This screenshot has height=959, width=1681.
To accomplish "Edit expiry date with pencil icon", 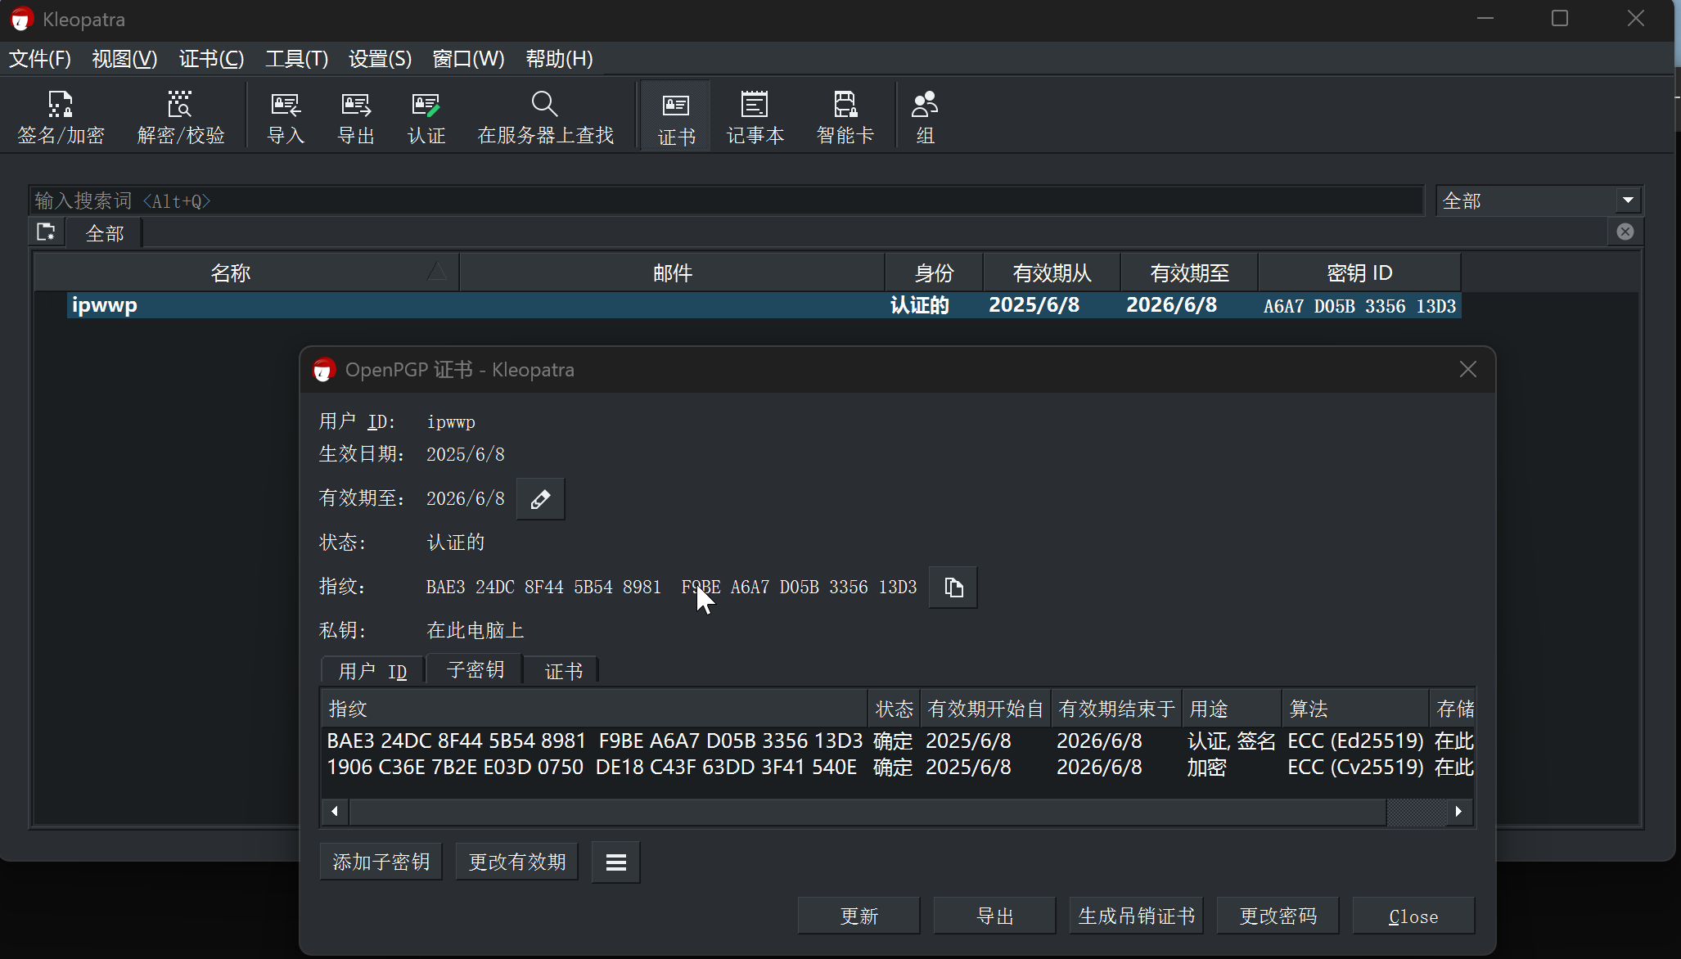I will pyautogui.click(x=540, y=499).
